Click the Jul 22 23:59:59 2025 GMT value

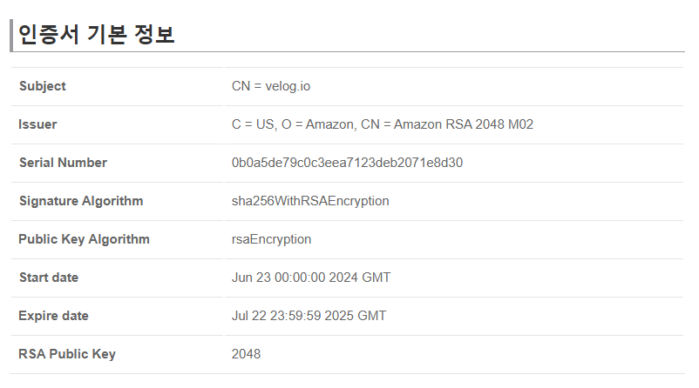click(x=309, y=316)
